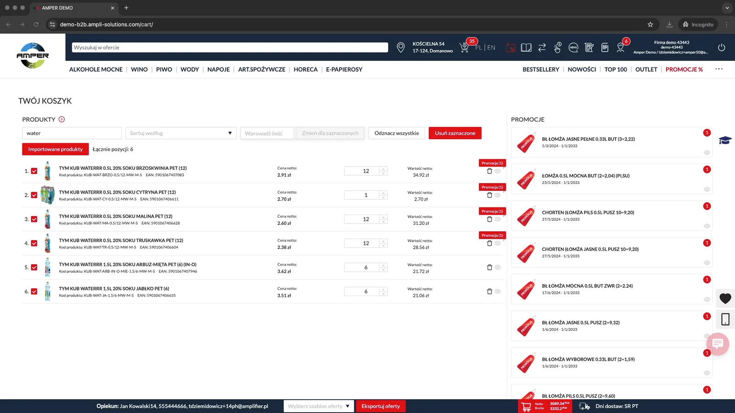Toggle the TRUSKAWKA product checkbox
Viewport: 735px width, 413px height.
click(34, 243)
